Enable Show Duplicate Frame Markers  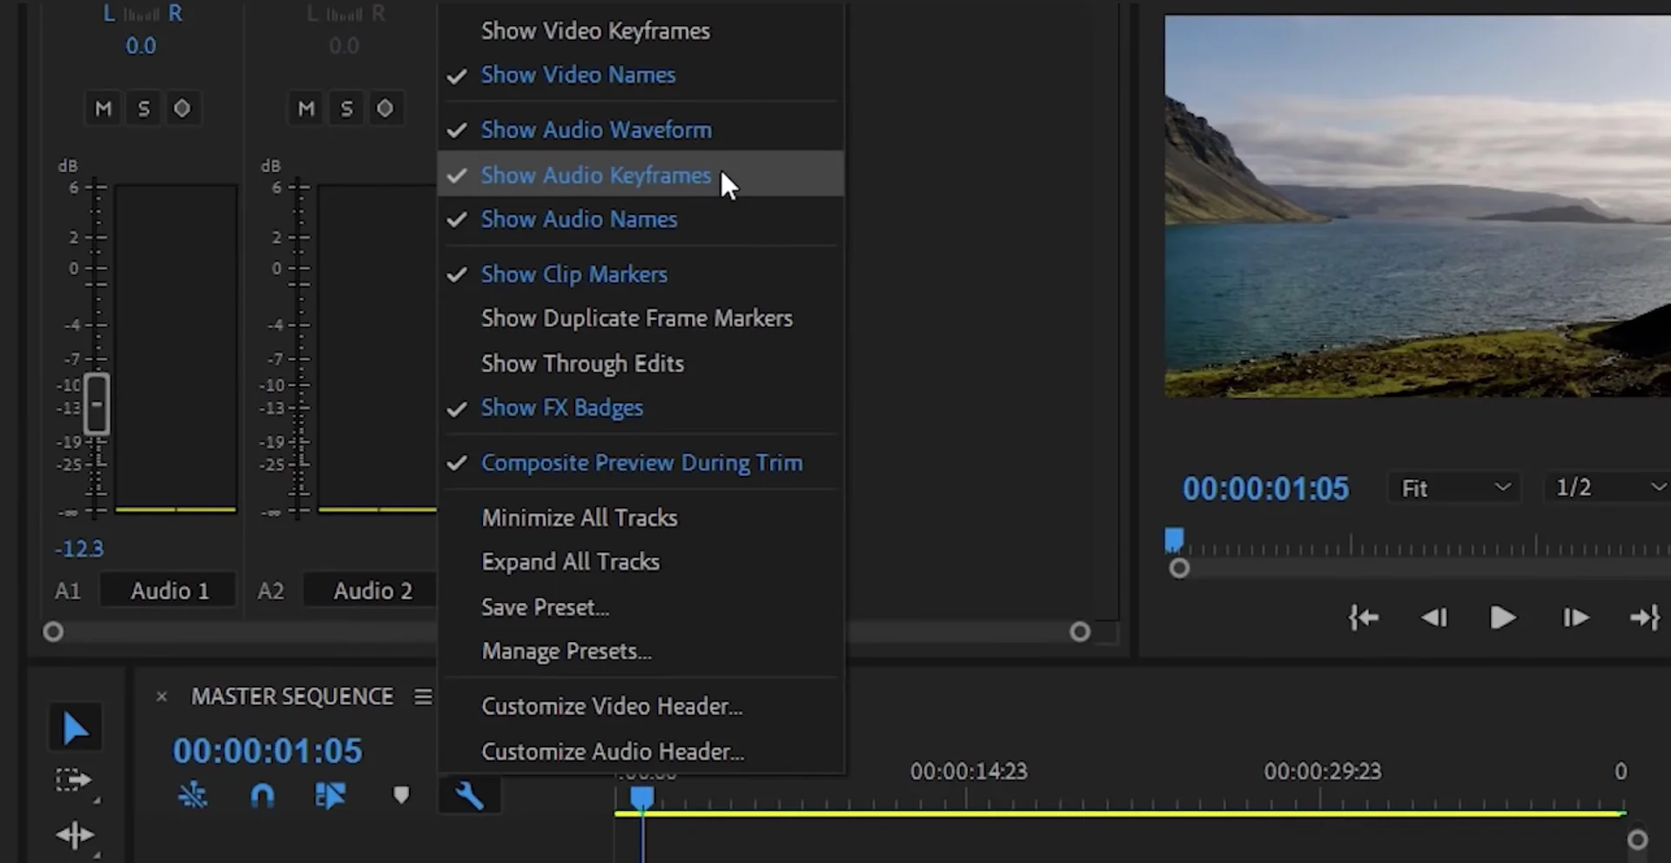point(637,318)
